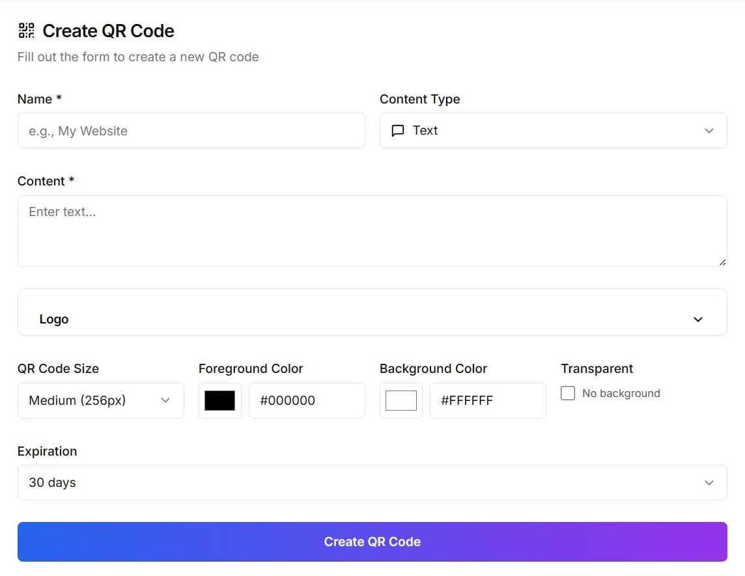Click the QR Code Size label

pyautogui.click(x=58, y=368)
